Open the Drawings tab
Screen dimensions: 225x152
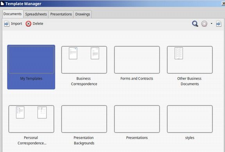tap(83, 14)
